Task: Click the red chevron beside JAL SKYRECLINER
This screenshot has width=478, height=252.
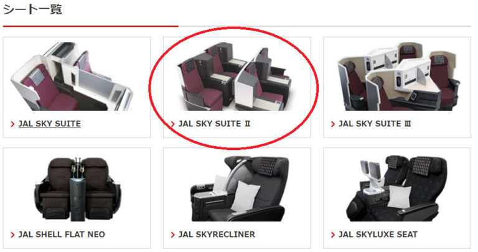Action: tap(172, 235)
